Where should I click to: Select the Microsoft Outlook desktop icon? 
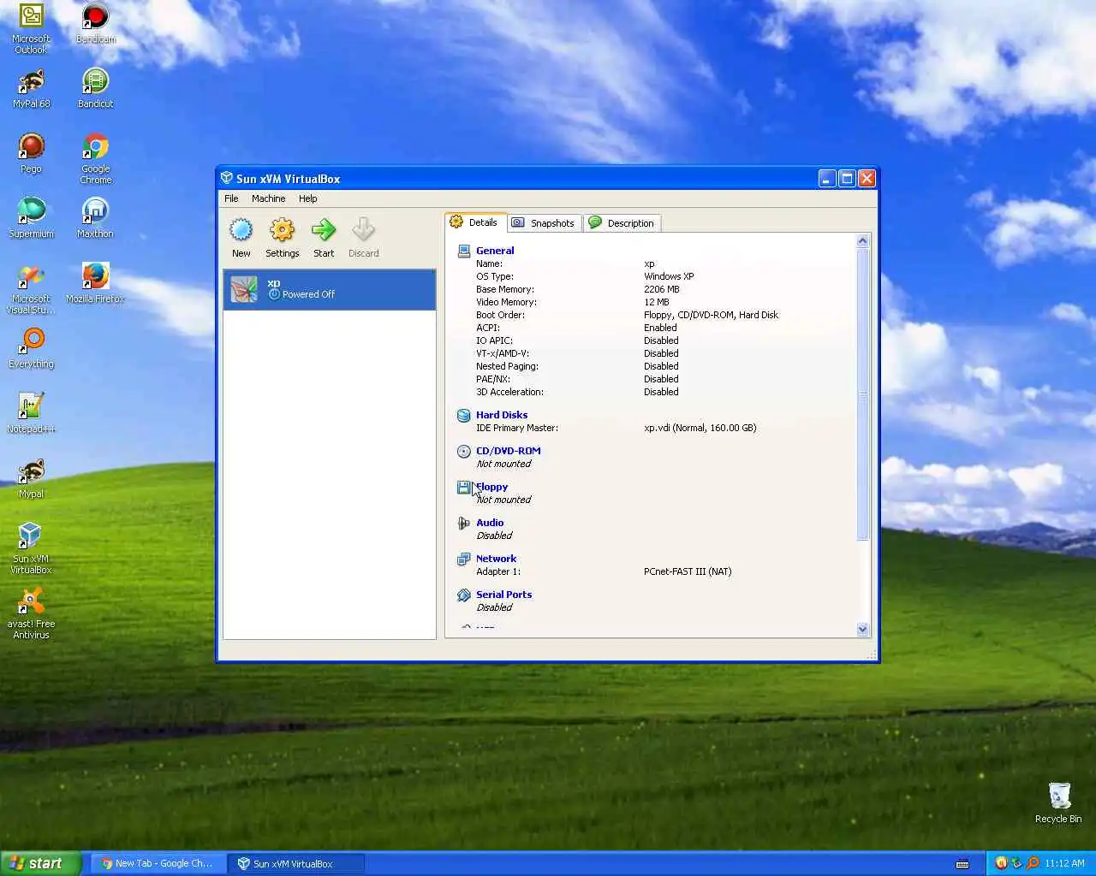pyautogui.click(x=32, y=28)
